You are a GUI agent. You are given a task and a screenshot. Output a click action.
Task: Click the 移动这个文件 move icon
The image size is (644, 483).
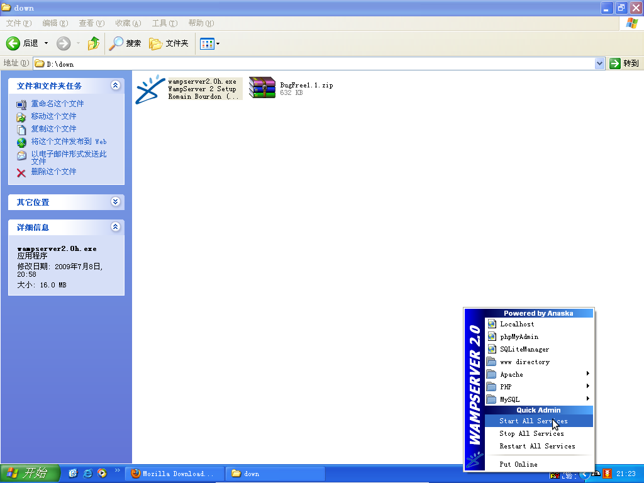click(x=21, y=117)
